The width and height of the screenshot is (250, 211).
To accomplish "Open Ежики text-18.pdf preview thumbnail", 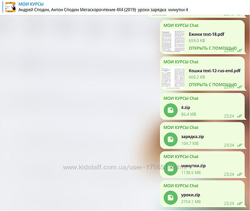I will (173, 41).
